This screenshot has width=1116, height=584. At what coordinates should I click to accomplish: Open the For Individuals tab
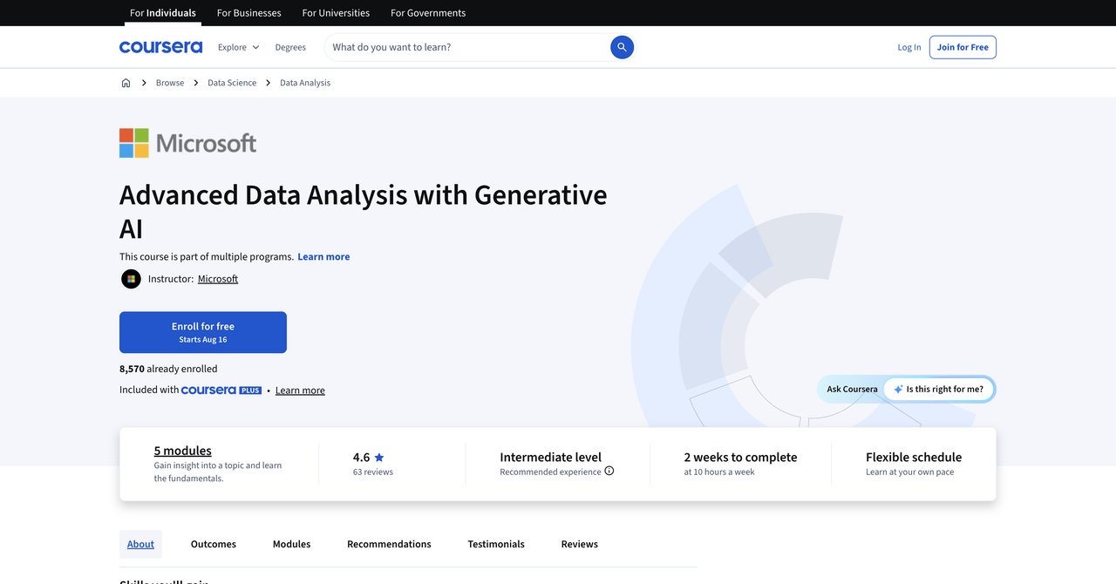pyautogui.click(x=163, y=13)
